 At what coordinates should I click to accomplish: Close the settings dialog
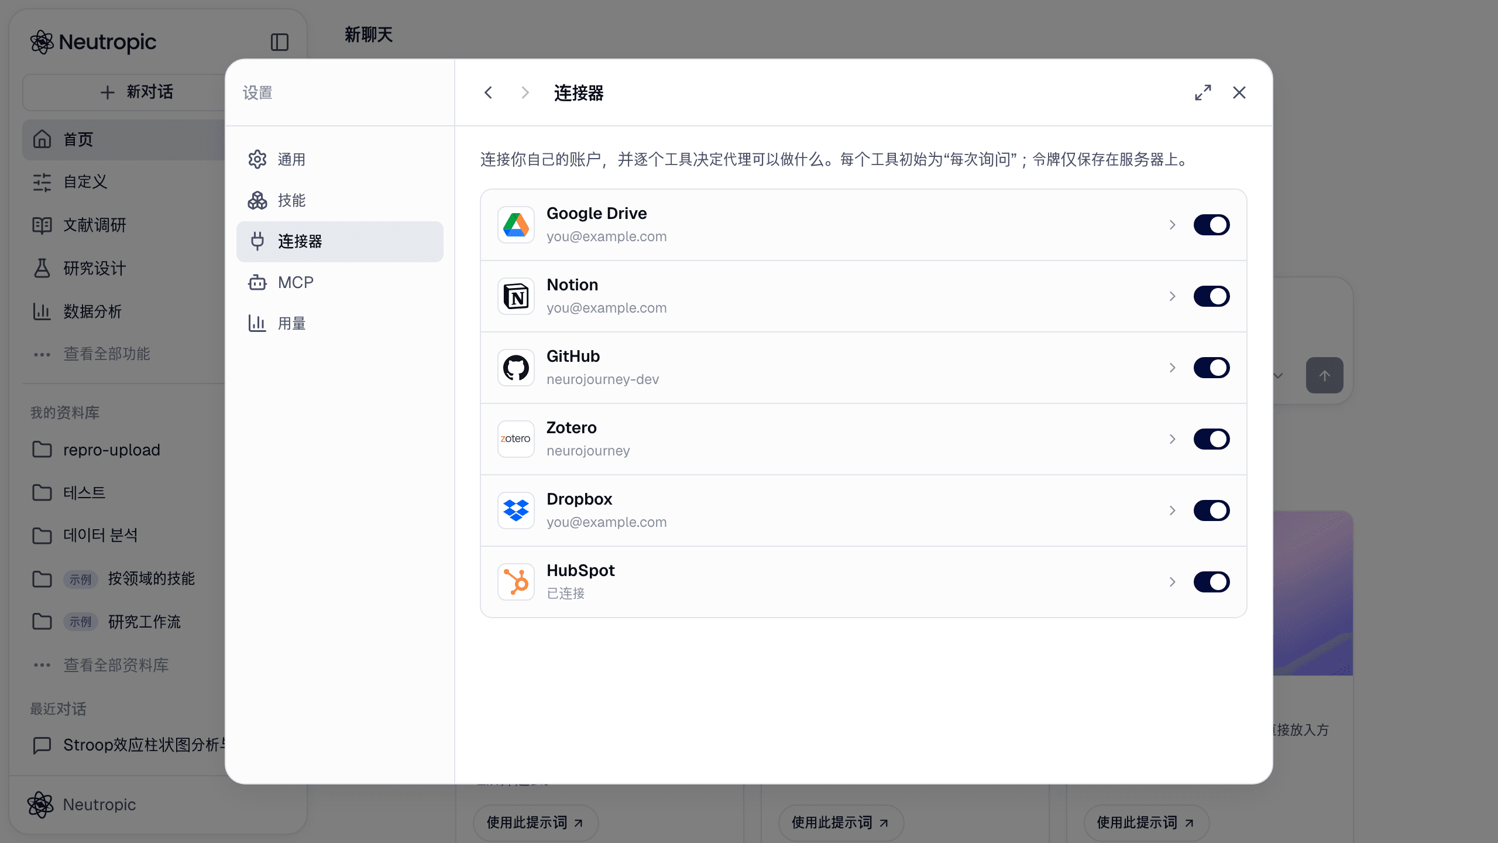click(x=1239, y=92)
